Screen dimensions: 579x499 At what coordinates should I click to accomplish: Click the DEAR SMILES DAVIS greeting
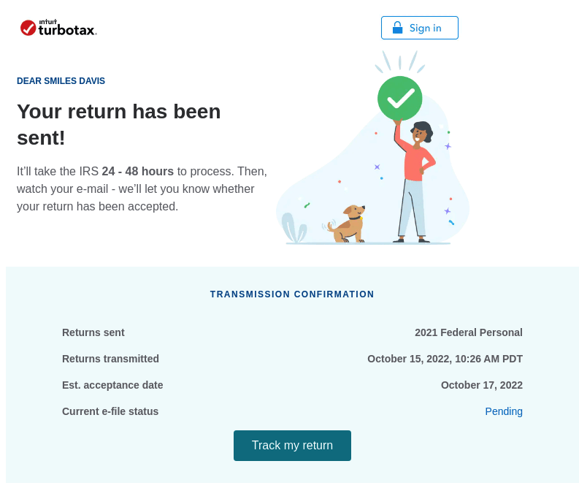[61, 81]
